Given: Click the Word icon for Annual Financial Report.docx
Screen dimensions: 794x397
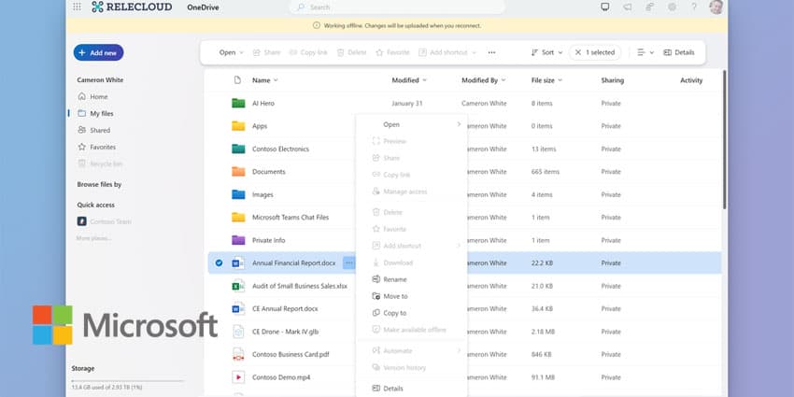Looking at the screenshot, I should point(238,262).
